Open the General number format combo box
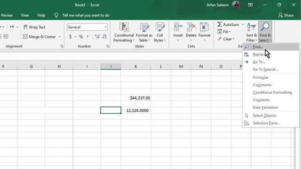Image resolution: width=301 pixels, height=169 pixels. [87, 27]
